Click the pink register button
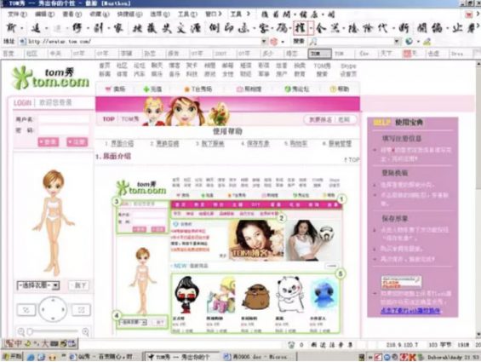Image resolution: width=481 pixels, height=362 pixels. (x=77, y=142)
